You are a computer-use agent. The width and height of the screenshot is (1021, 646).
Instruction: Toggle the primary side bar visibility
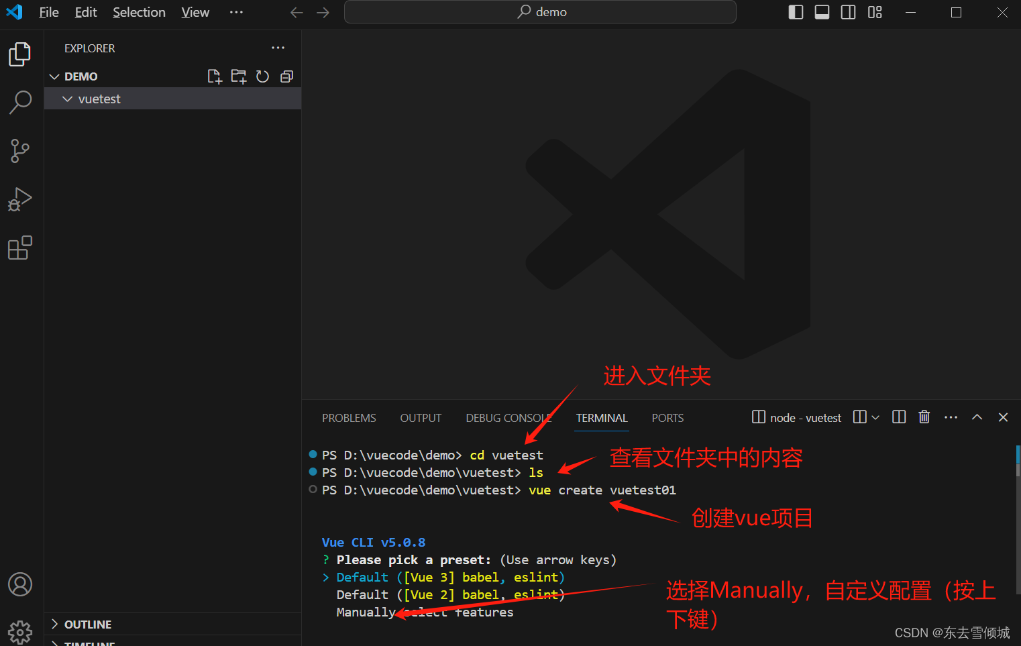coord(796,12)
